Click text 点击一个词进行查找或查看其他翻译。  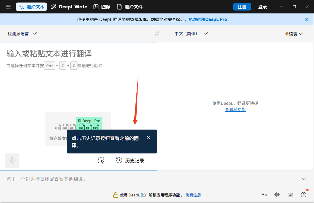pos(47,179)
